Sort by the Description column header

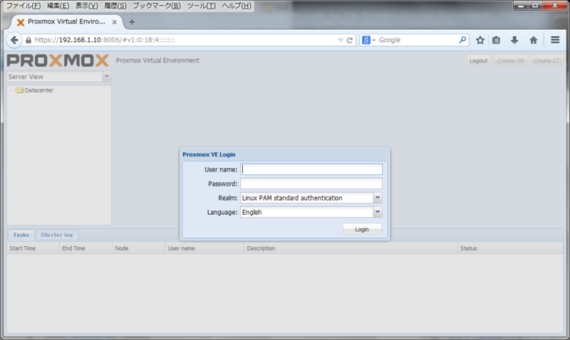(351, 248)
